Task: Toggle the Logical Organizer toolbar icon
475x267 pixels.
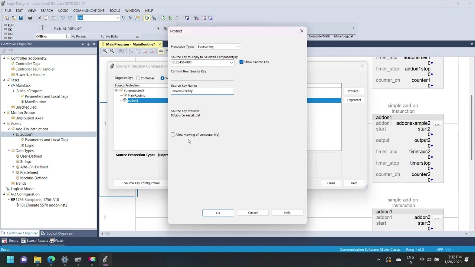Action: (154, 18)
